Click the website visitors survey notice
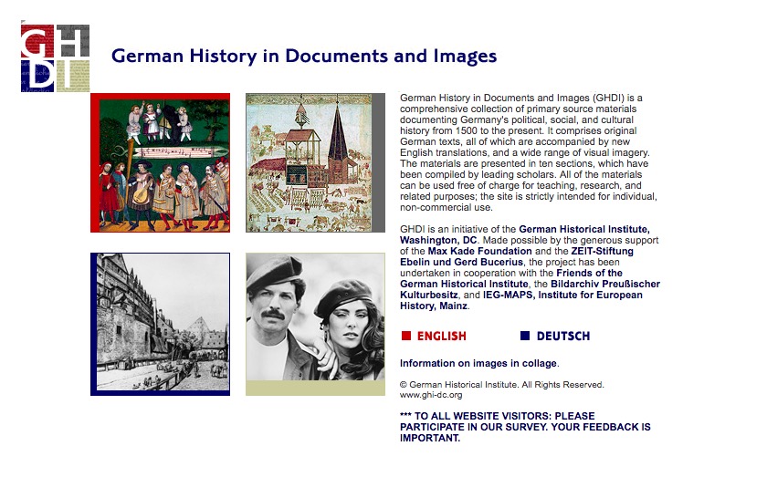This screenshot has height=498, width=767. point(525,427)
